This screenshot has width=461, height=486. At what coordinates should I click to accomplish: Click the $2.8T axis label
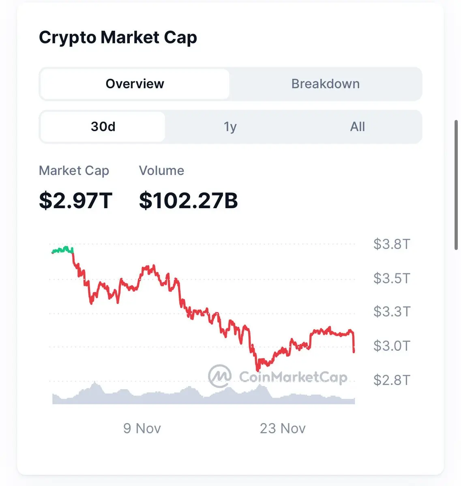point(392,380)
